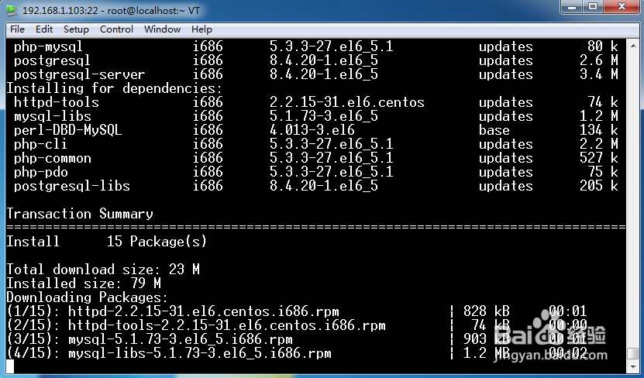Click 'Downloading Packages:' line

[87, 297]
